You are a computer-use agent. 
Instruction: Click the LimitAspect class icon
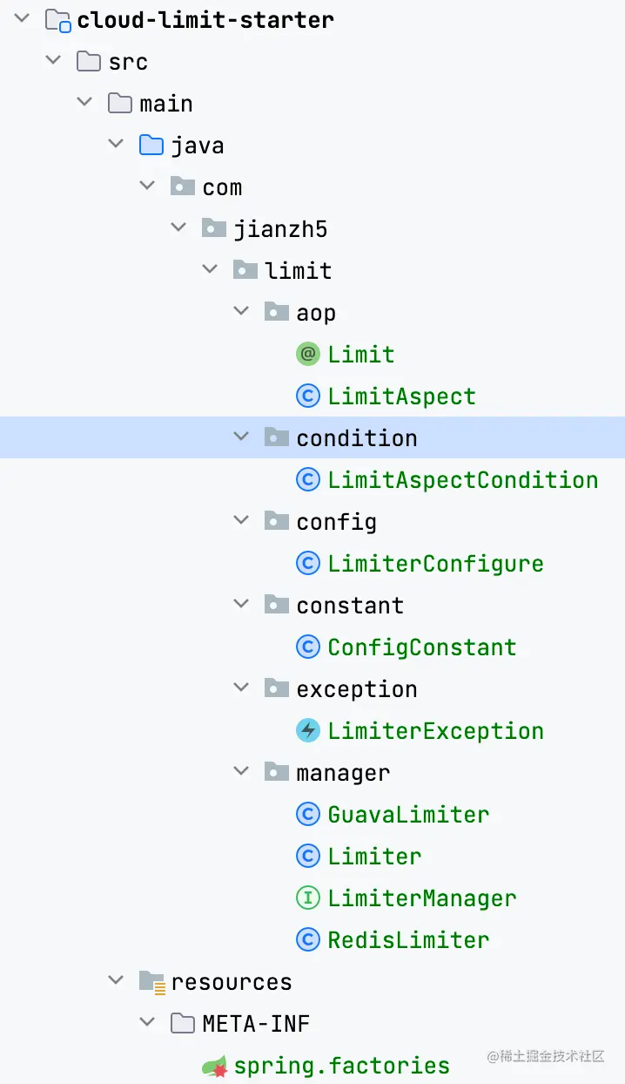(x=308, y=396)
